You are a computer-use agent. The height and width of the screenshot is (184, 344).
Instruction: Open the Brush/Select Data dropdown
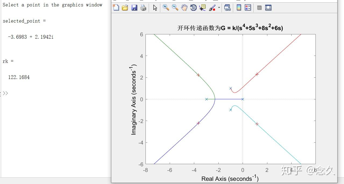219,8
